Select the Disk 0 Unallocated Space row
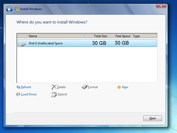Screen dimensions: 177x133 pyautogui.click(x=87, y=43)
